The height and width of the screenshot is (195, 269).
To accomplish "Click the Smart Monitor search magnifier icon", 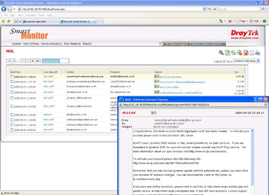I will tap(221, 53).
